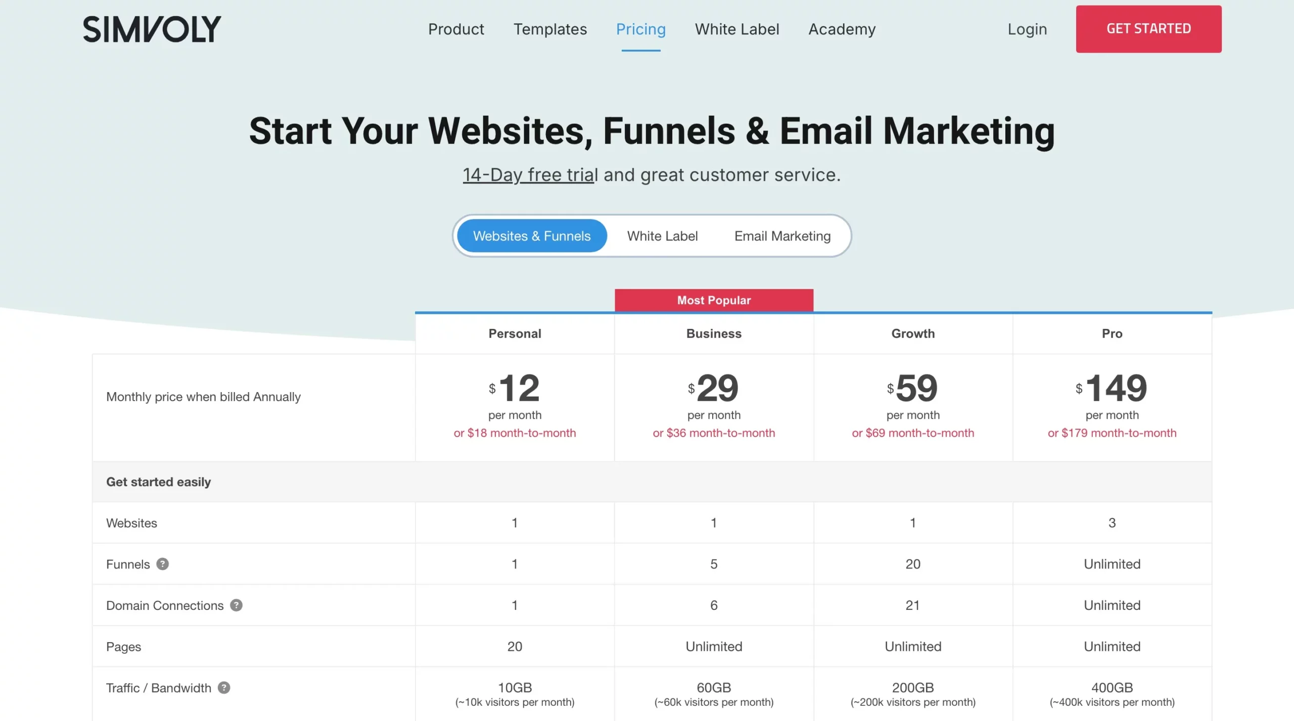This screenshot has height=721, width=1294.
Task: Click the Most Popular Business plan badge
Action: click(713, 299)
